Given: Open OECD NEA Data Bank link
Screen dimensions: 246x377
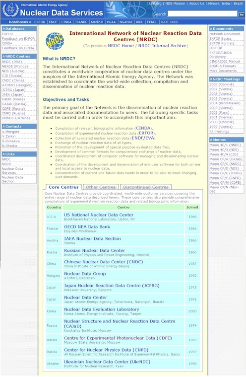Looking at the screenshot, I should tap(87, 226).
